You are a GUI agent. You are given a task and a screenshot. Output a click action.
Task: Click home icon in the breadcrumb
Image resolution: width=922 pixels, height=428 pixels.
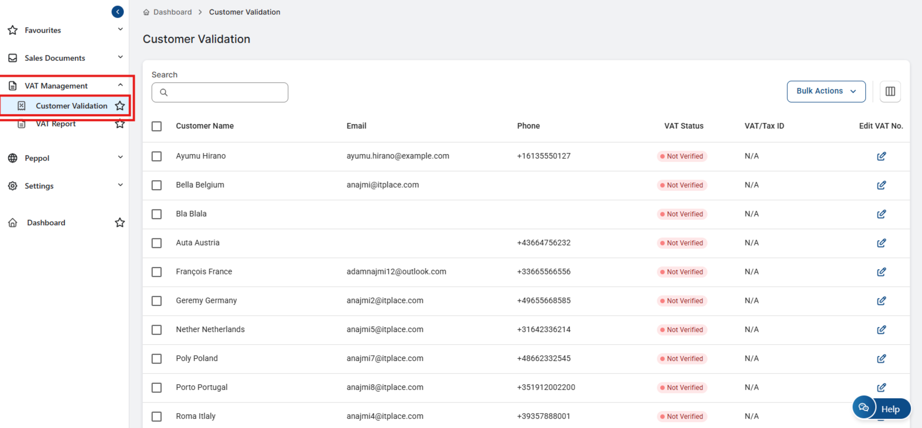(x=146, y=12)
